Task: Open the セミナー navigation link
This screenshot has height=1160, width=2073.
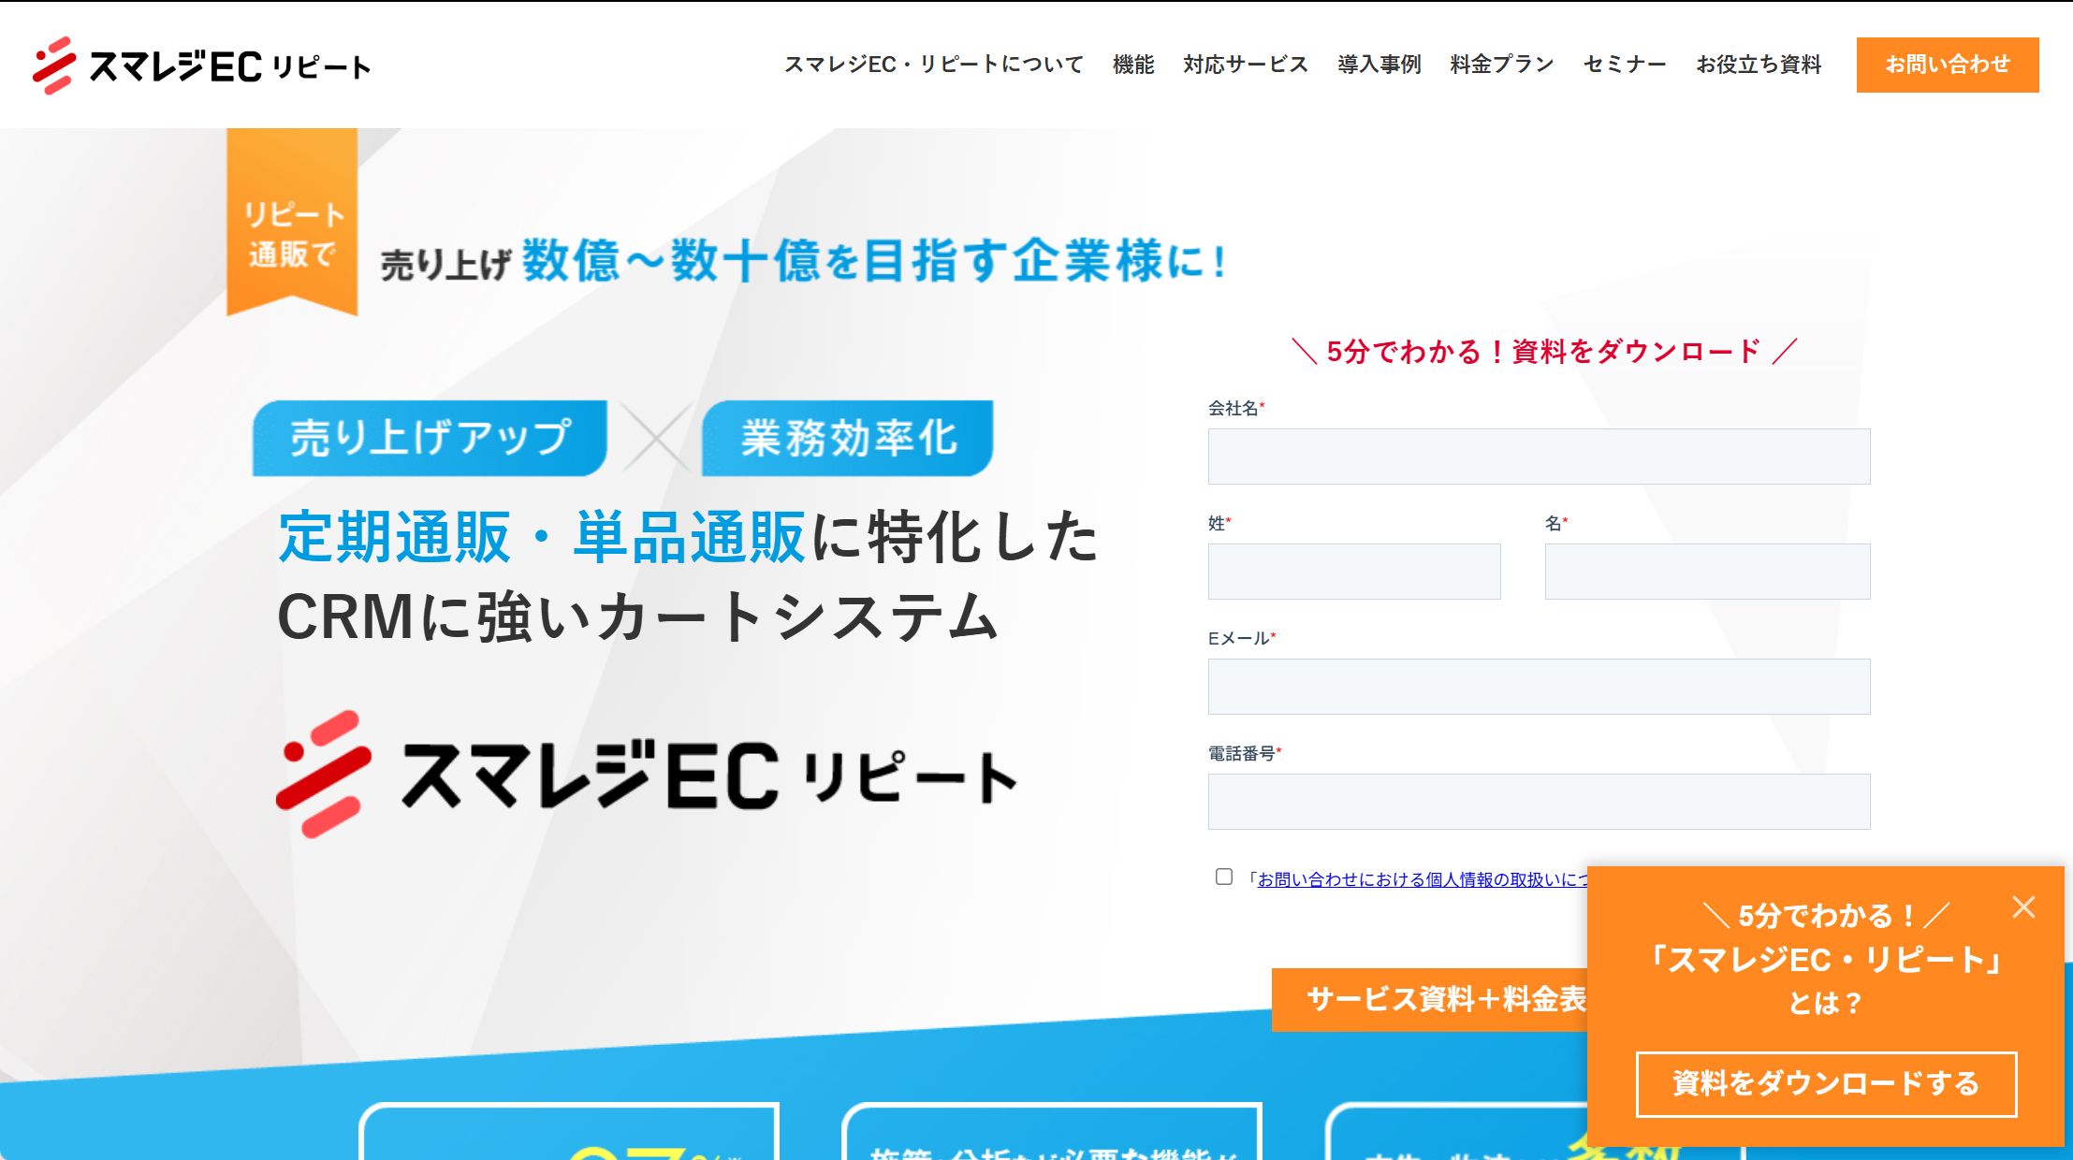Action: [x=1625, y=65]
